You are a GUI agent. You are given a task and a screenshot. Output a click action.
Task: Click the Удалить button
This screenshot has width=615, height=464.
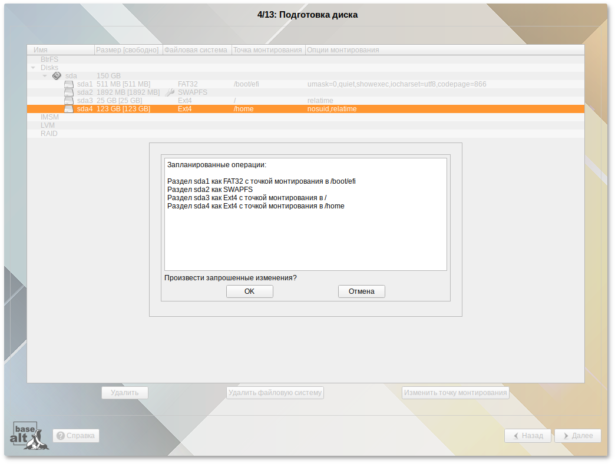[x=124, y=393]
